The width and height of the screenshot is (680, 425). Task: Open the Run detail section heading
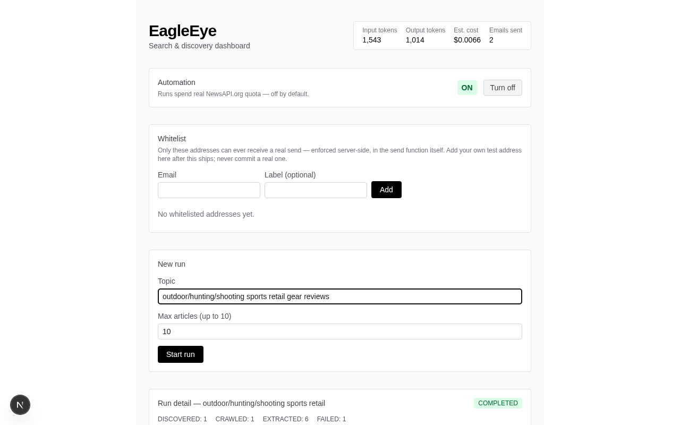[x=241, y=403]
